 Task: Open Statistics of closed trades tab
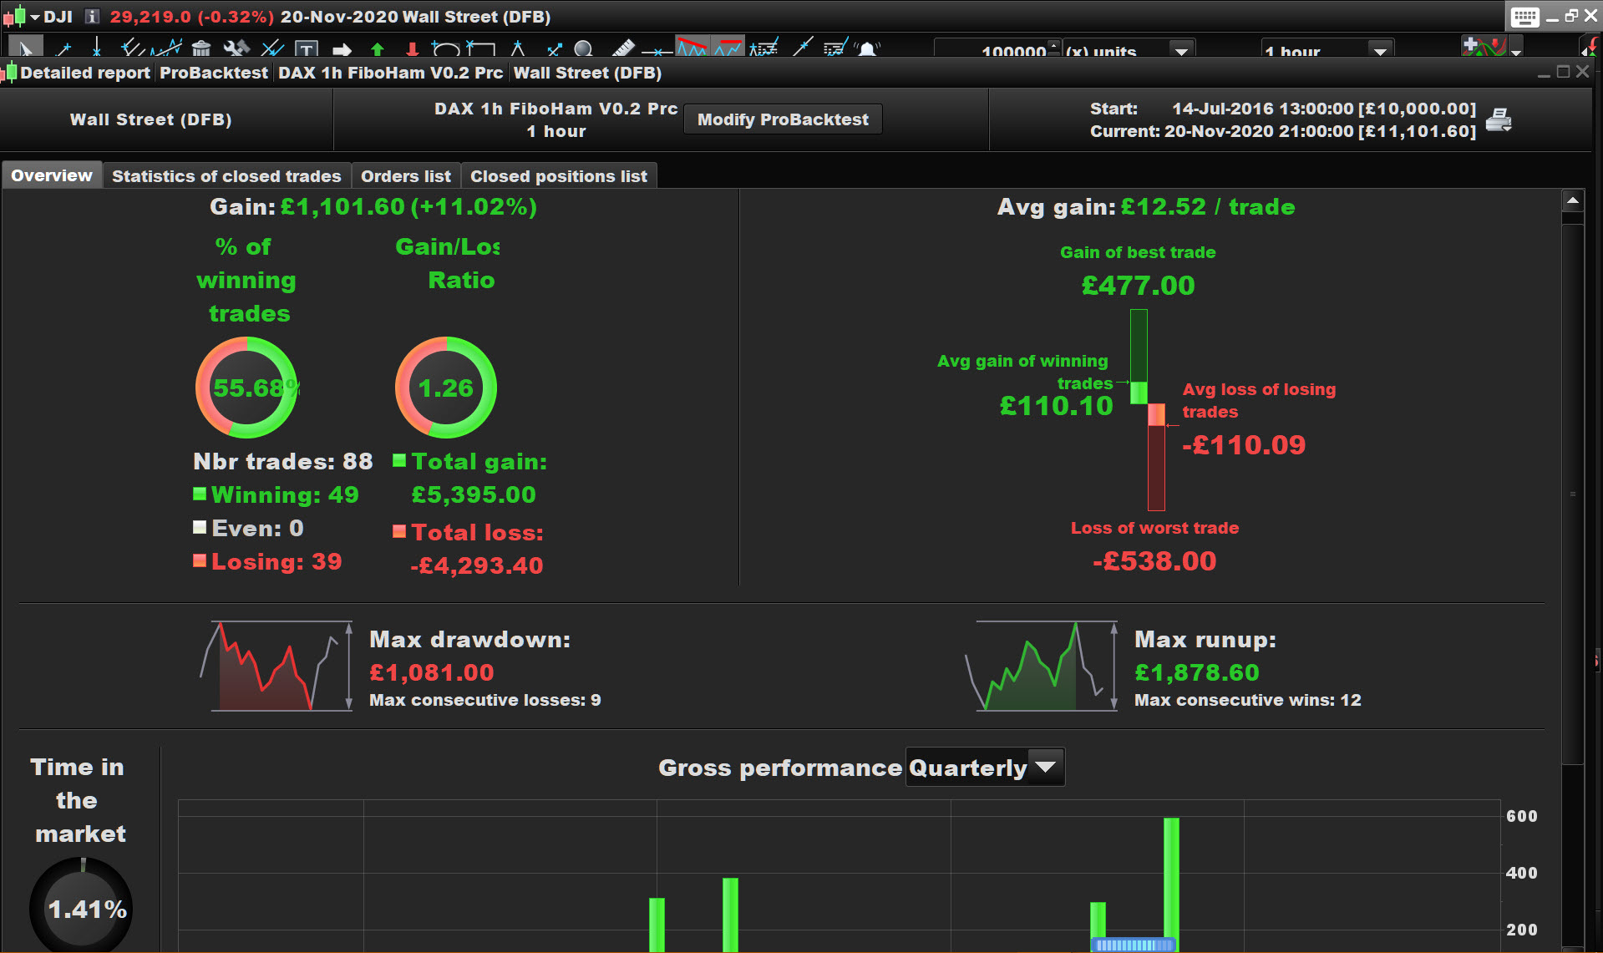tap(226, 176)
